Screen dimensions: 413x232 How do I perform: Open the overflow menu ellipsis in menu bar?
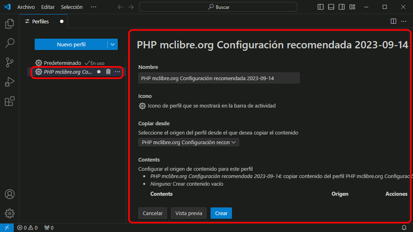pyautogui.click(x=94, y=7)
